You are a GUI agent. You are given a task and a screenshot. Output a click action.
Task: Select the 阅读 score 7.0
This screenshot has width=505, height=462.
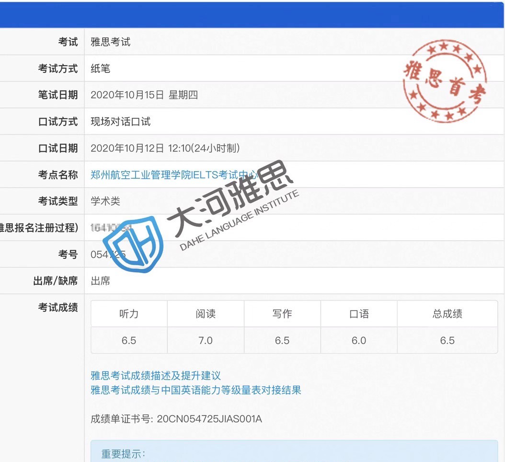pos(206,341)
